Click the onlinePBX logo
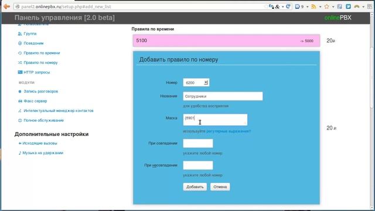Viewport: 375px width, 211px height. pyautogui.click(x=337, y=18)
